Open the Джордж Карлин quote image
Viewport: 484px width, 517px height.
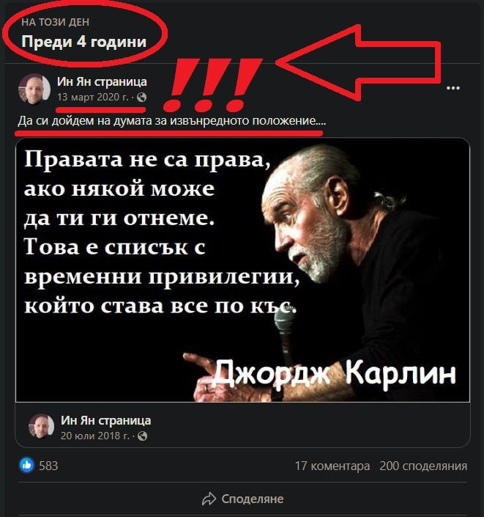pyautogui.click(x=242, y=270)
